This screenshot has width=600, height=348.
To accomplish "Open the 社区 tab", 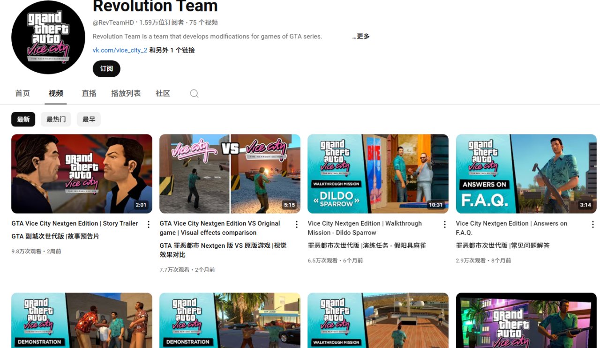I will point(163,93).
